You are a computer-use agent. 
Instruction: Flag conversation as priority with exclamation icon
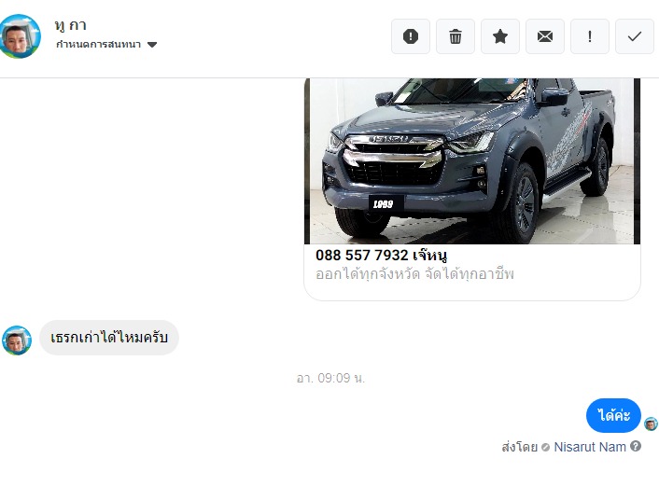[x=590, y=36]
